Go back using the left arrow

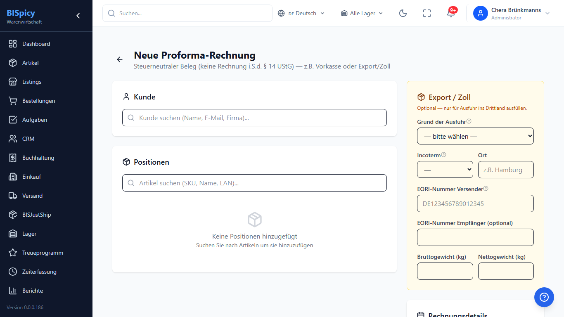coord(120,59)
